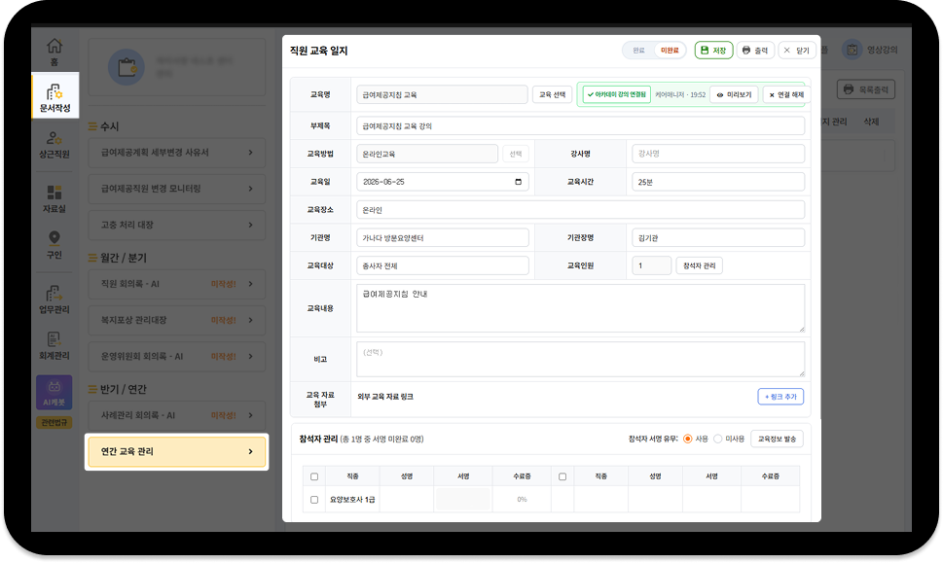Image resolution: width=943 pixels, height=563 pixels.
Task: Print the journal with 출력 button
Action: point(755,51)
